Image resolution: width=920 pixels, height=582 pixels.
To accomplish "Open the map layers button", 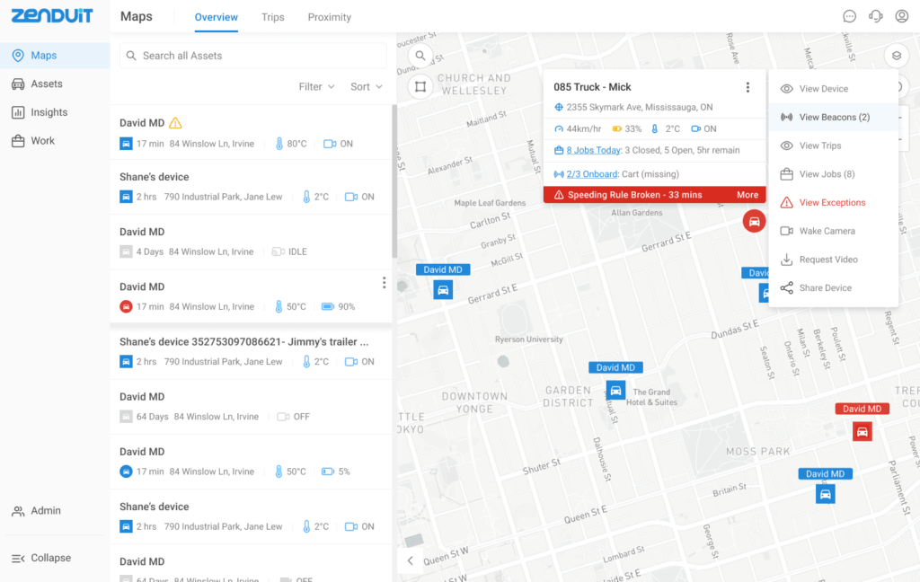I will [896, 56].
